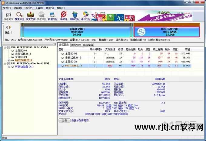Open the File (文件) menu
The image size is (206, 141).
point(7,8)
